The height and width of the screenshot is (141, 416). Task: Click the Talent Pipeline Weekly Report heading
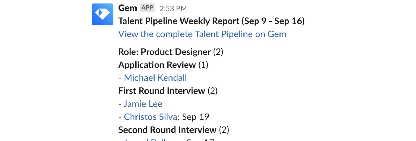211,21
